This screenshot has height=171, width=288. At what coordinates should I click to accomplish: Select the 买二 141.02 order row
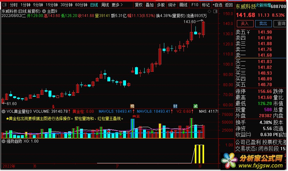click(x=260, y=67)
